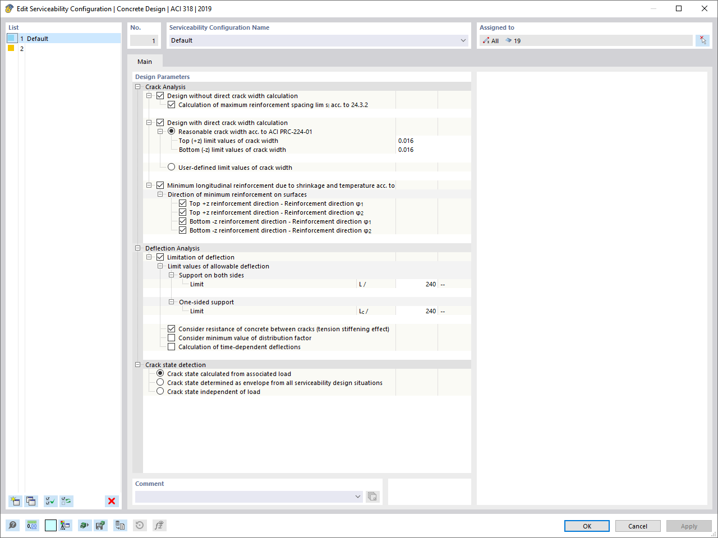
Task: Open the save configuration icon
Action: [101, 525]
